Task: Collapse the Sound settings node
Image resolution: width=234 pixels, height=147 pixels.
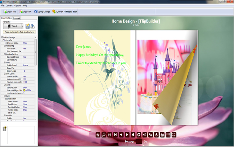Action: click(x=5, y=62)
